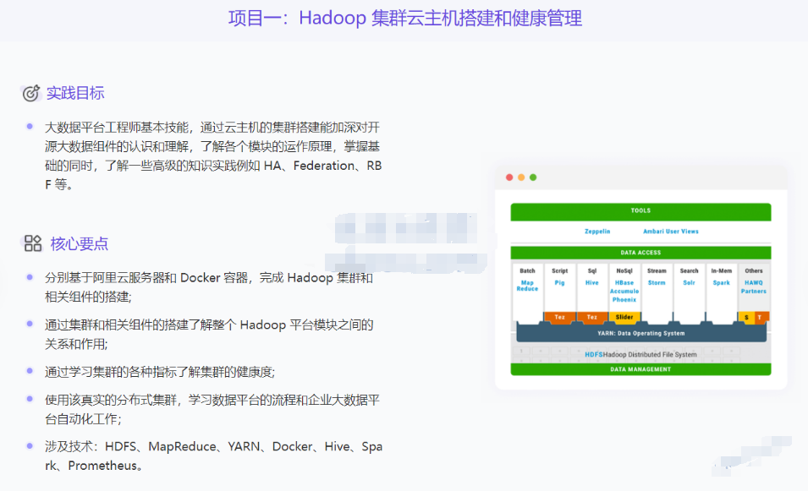Click the target icon beside 实践目标
Screen dimensions: 808x491
coord(31,93)
